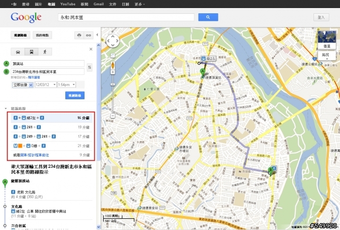Click the map pan compass control

pyautogui.click(x=113, y=41)
